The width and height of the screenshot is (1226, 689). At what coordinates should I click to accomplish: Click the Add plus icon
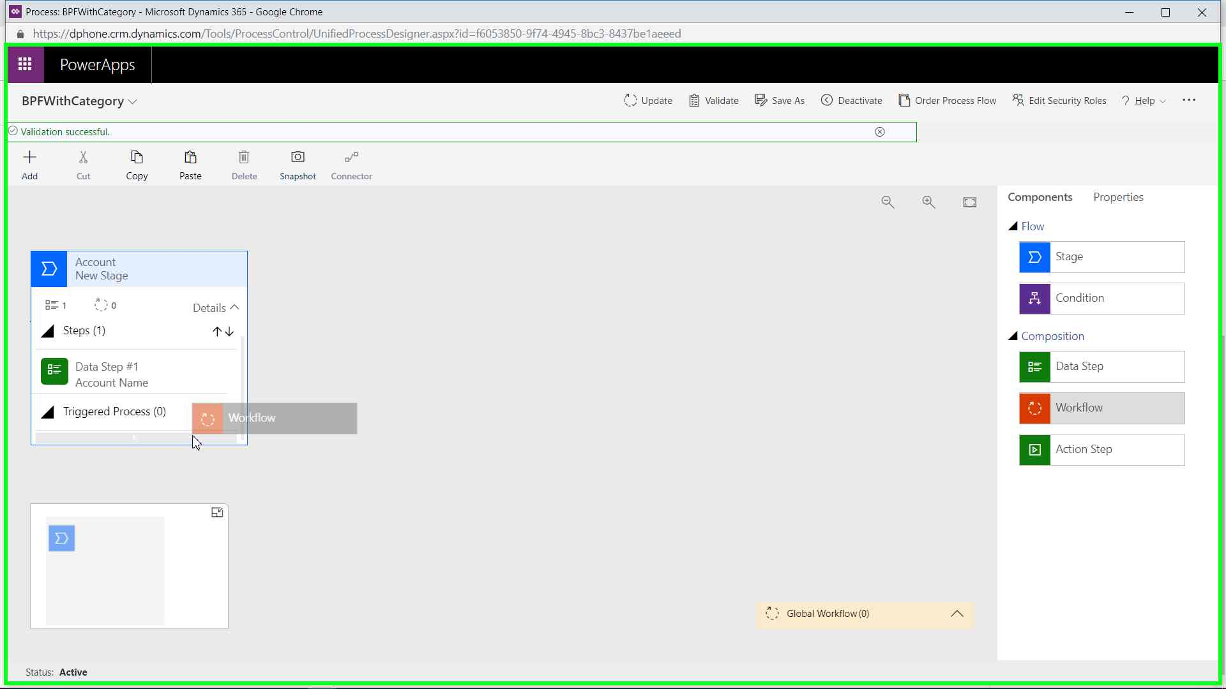[x=29, y=158]
